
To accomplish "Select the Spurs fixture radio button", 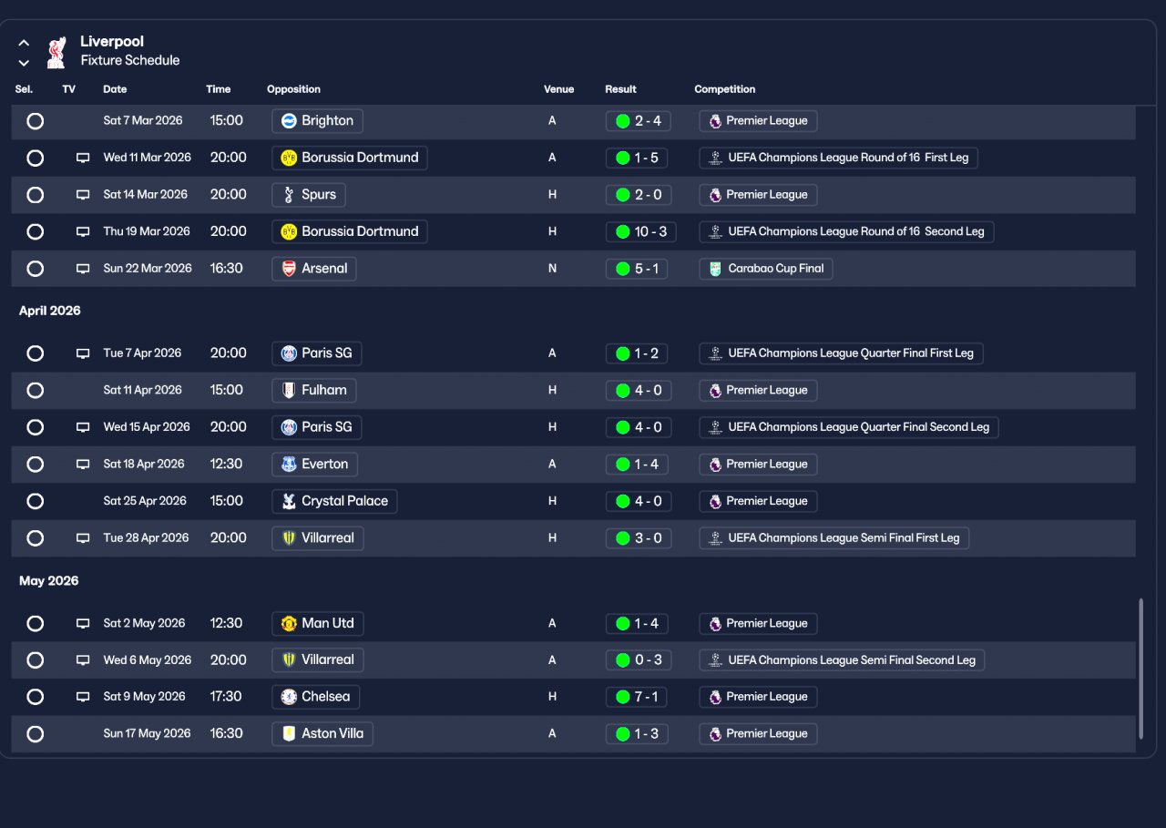I will (35, 195).
